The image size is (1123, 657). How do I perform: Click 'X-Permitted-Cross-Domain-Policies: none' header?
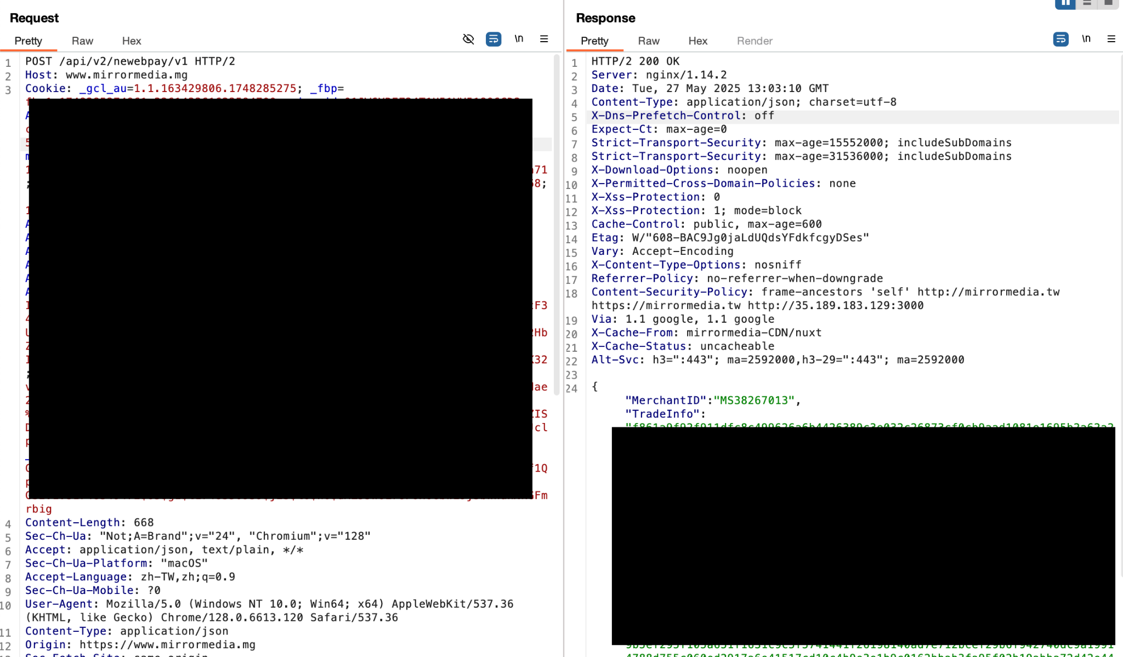click(x=724, y=184)
